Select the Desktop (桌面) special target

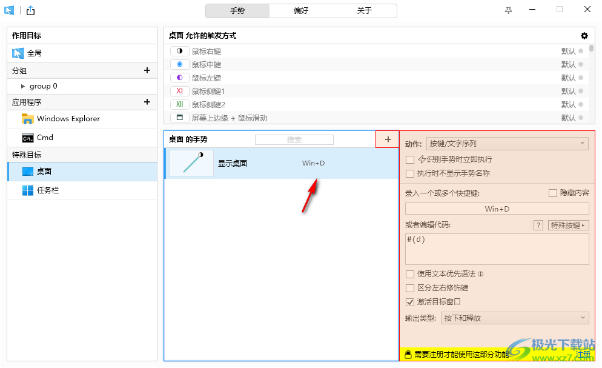point(82,172)
